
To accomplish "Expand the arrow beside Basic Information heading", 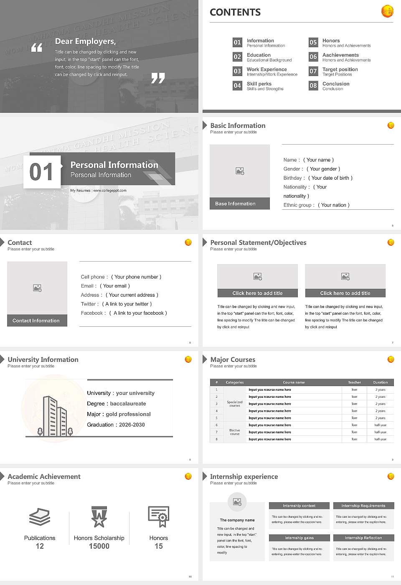I will (205, 125).
